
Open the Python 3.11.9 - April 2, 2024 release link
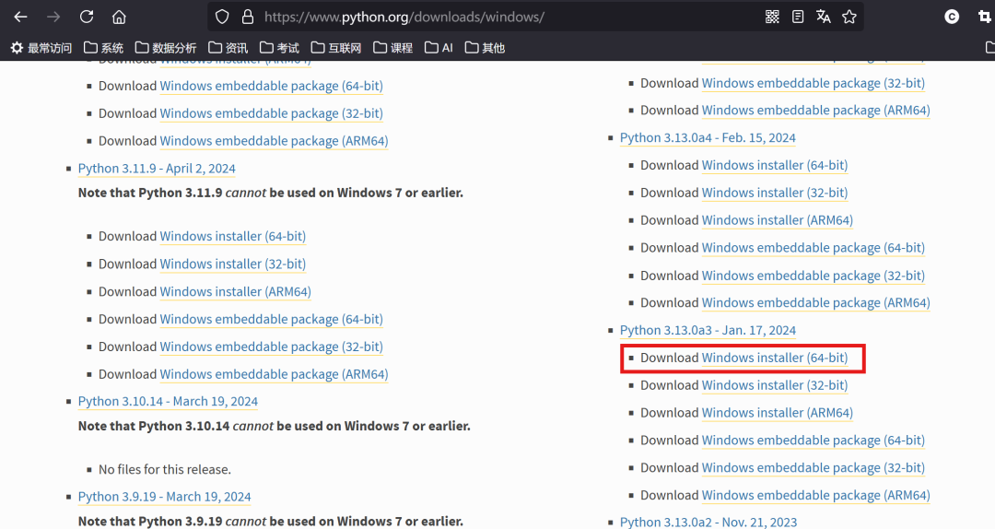[157, 169]
